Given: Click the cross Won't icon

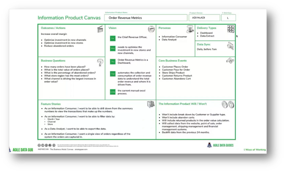Looking at the screenshot, I should pyautogui.click(x=231, y=105).
